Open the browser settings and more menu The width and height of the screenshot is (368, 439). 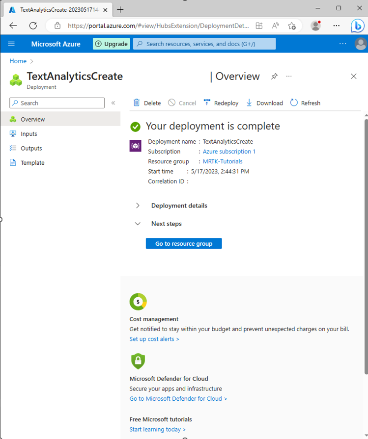tap(336, 26)
